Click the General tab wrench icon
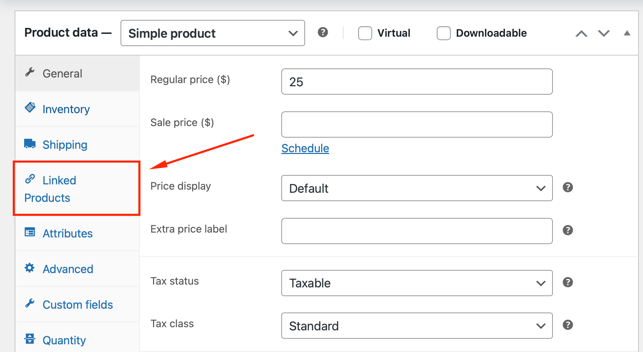The width and height of the screenshot is (643, 352). point(30,72)
